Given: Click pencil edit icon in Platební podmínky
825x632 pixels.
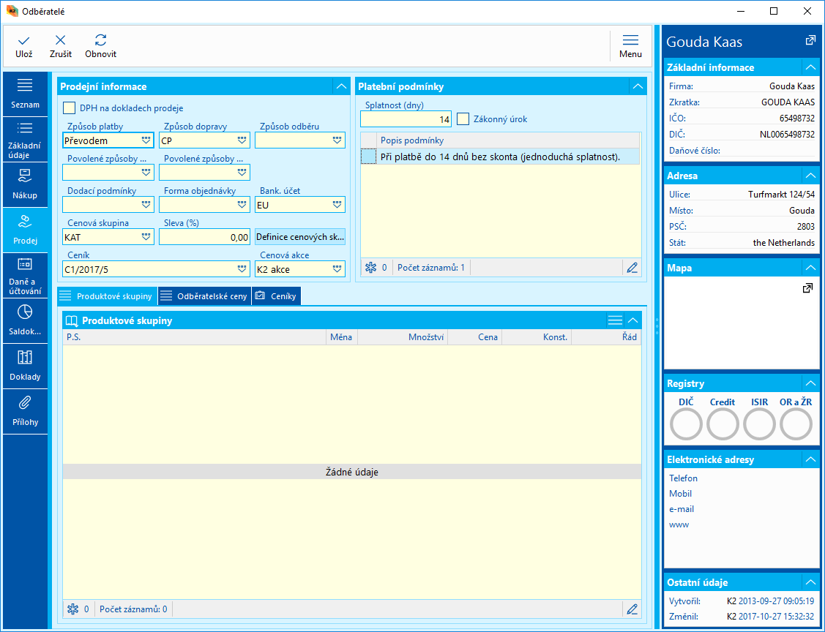Looking at the screenshot, I should pyautogui.click(x=632, y=268).
